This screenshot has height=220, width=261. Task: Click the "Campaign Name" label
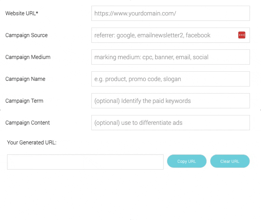pyautogui.click(x=25, y=79)
